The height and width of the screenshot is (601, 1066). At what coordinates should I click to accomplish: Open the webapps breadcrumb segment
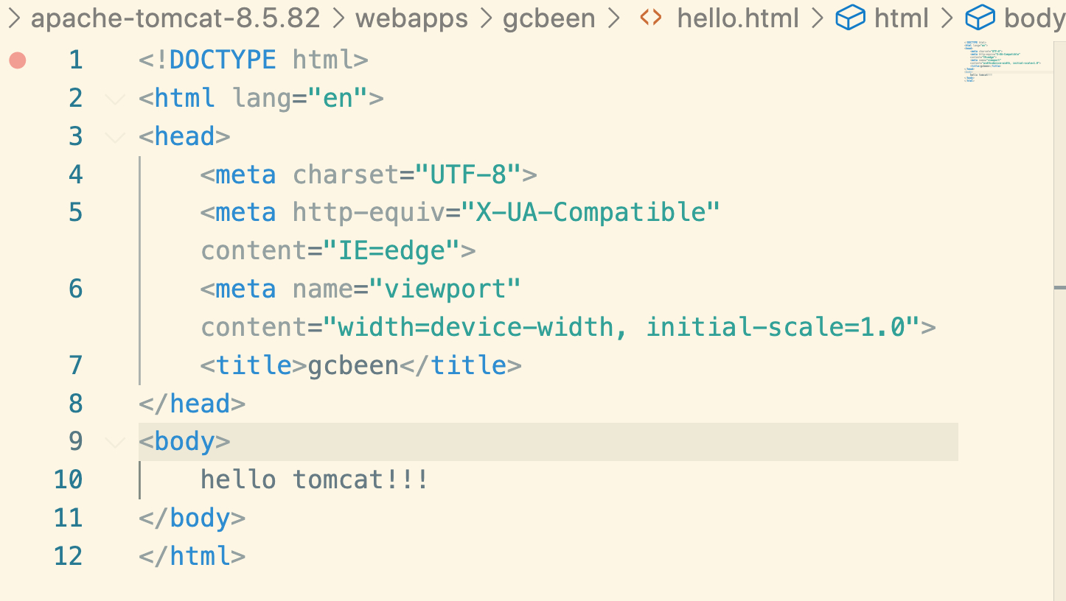[411, 18]
